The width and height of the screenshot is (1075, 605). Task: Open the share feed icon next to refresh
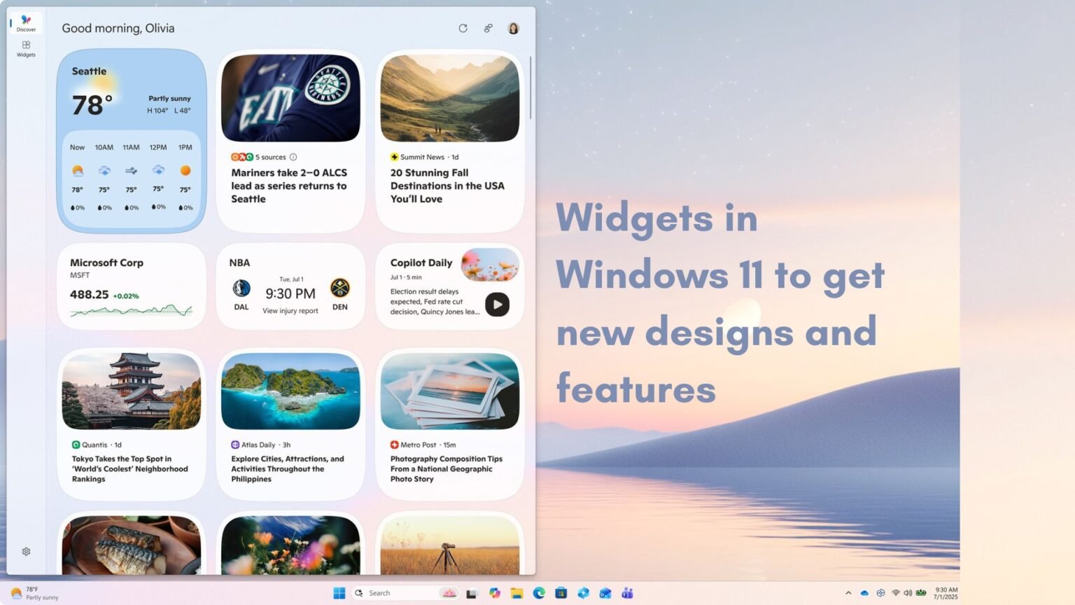point(488,28)
